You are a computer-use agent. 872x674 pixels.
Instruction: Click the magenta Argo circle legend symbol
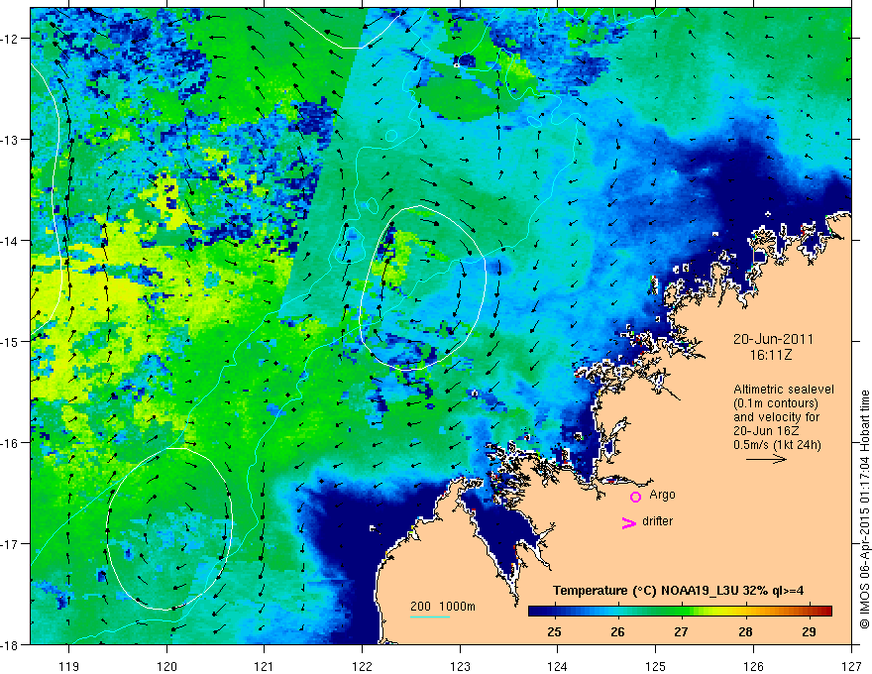[x=635, y=497]
